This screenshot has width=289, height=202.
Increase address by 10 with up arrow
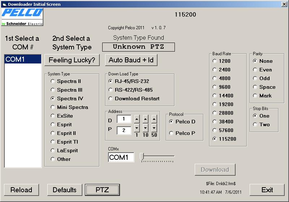(x=146, y=119)
